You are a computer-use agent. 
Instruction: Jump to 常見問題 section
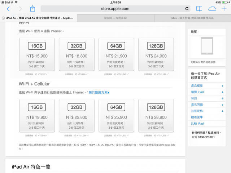click(197, 105)
